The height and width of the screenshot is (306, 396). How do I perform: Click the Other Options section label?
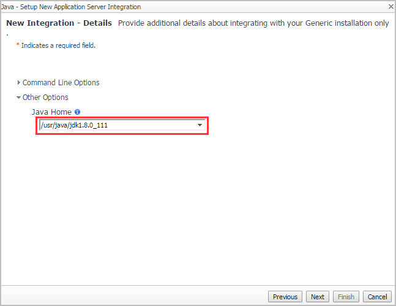point(45,98)
